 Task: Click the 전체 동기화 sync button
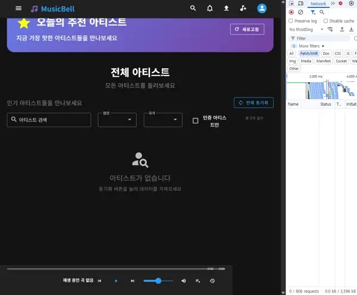(x=253, y=102)
